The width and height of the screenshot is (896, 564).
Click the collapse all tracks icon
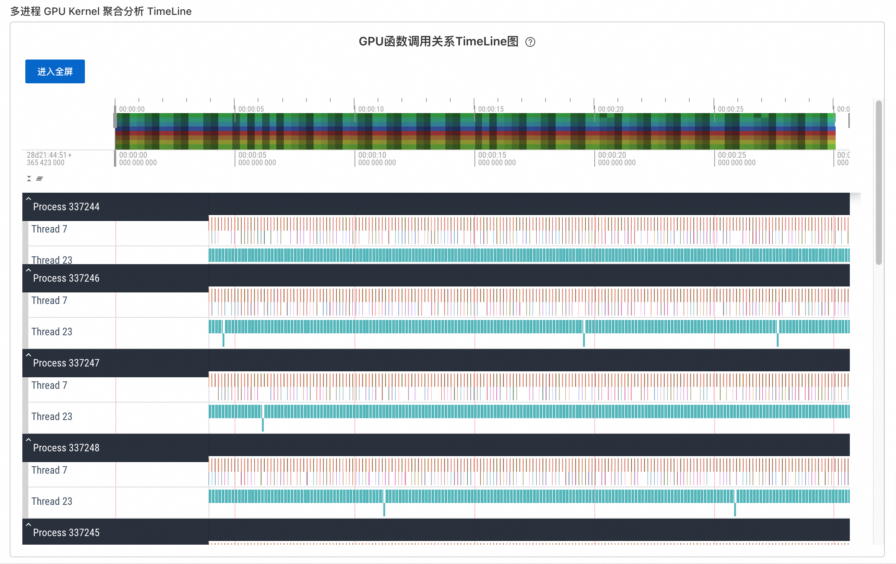(x=29, y=179)
